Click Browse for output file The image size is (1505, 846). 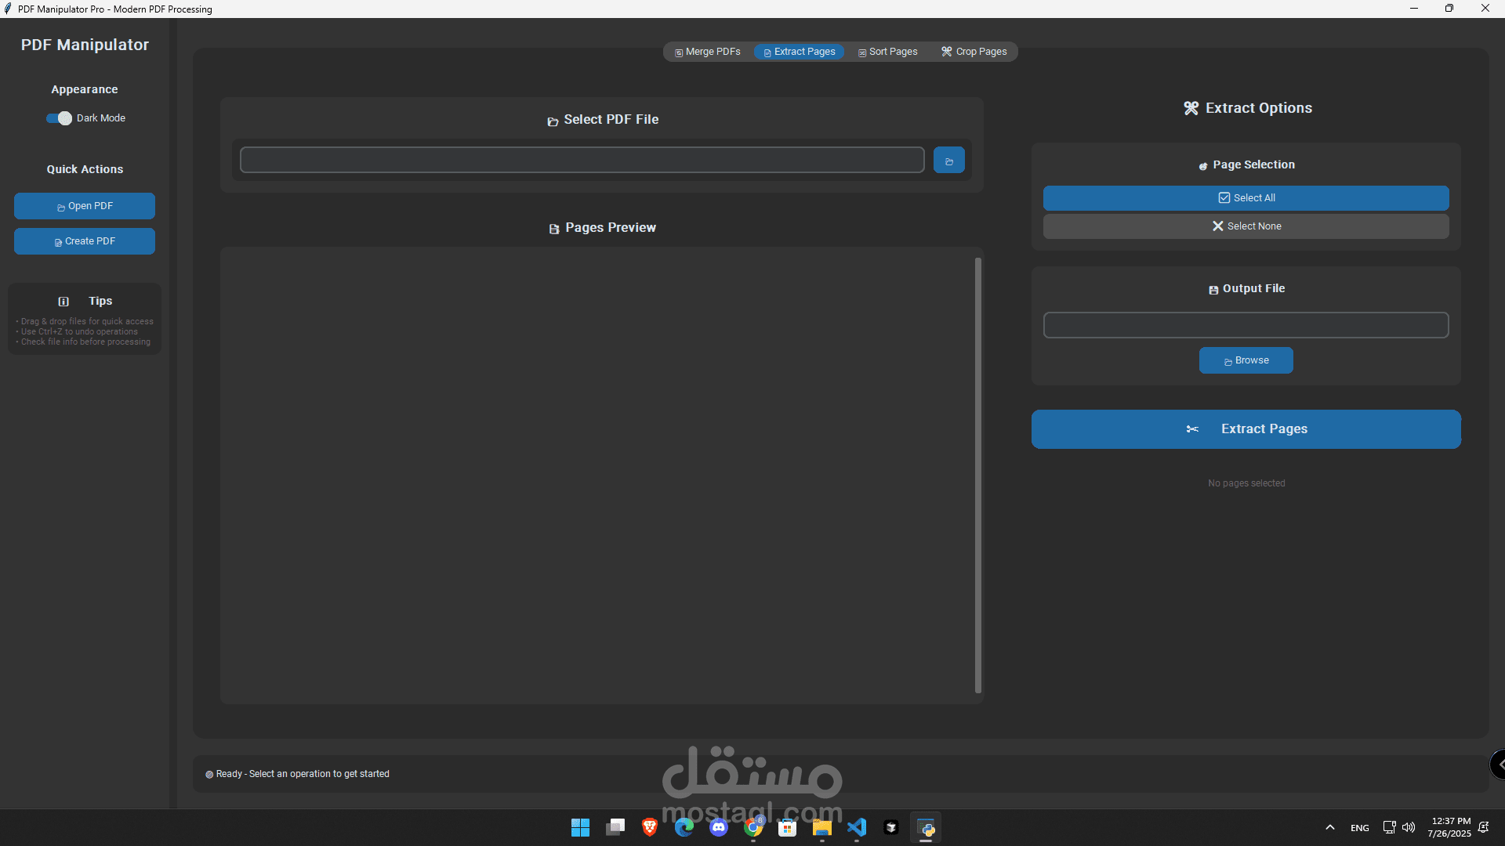click(x=1246, y=360)
